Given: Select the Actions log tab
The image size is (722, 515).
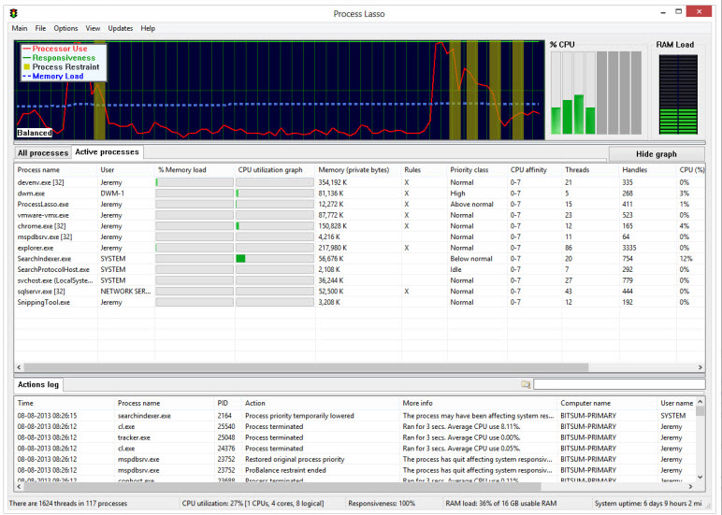Looking at the screenshot, I should 37,385.
